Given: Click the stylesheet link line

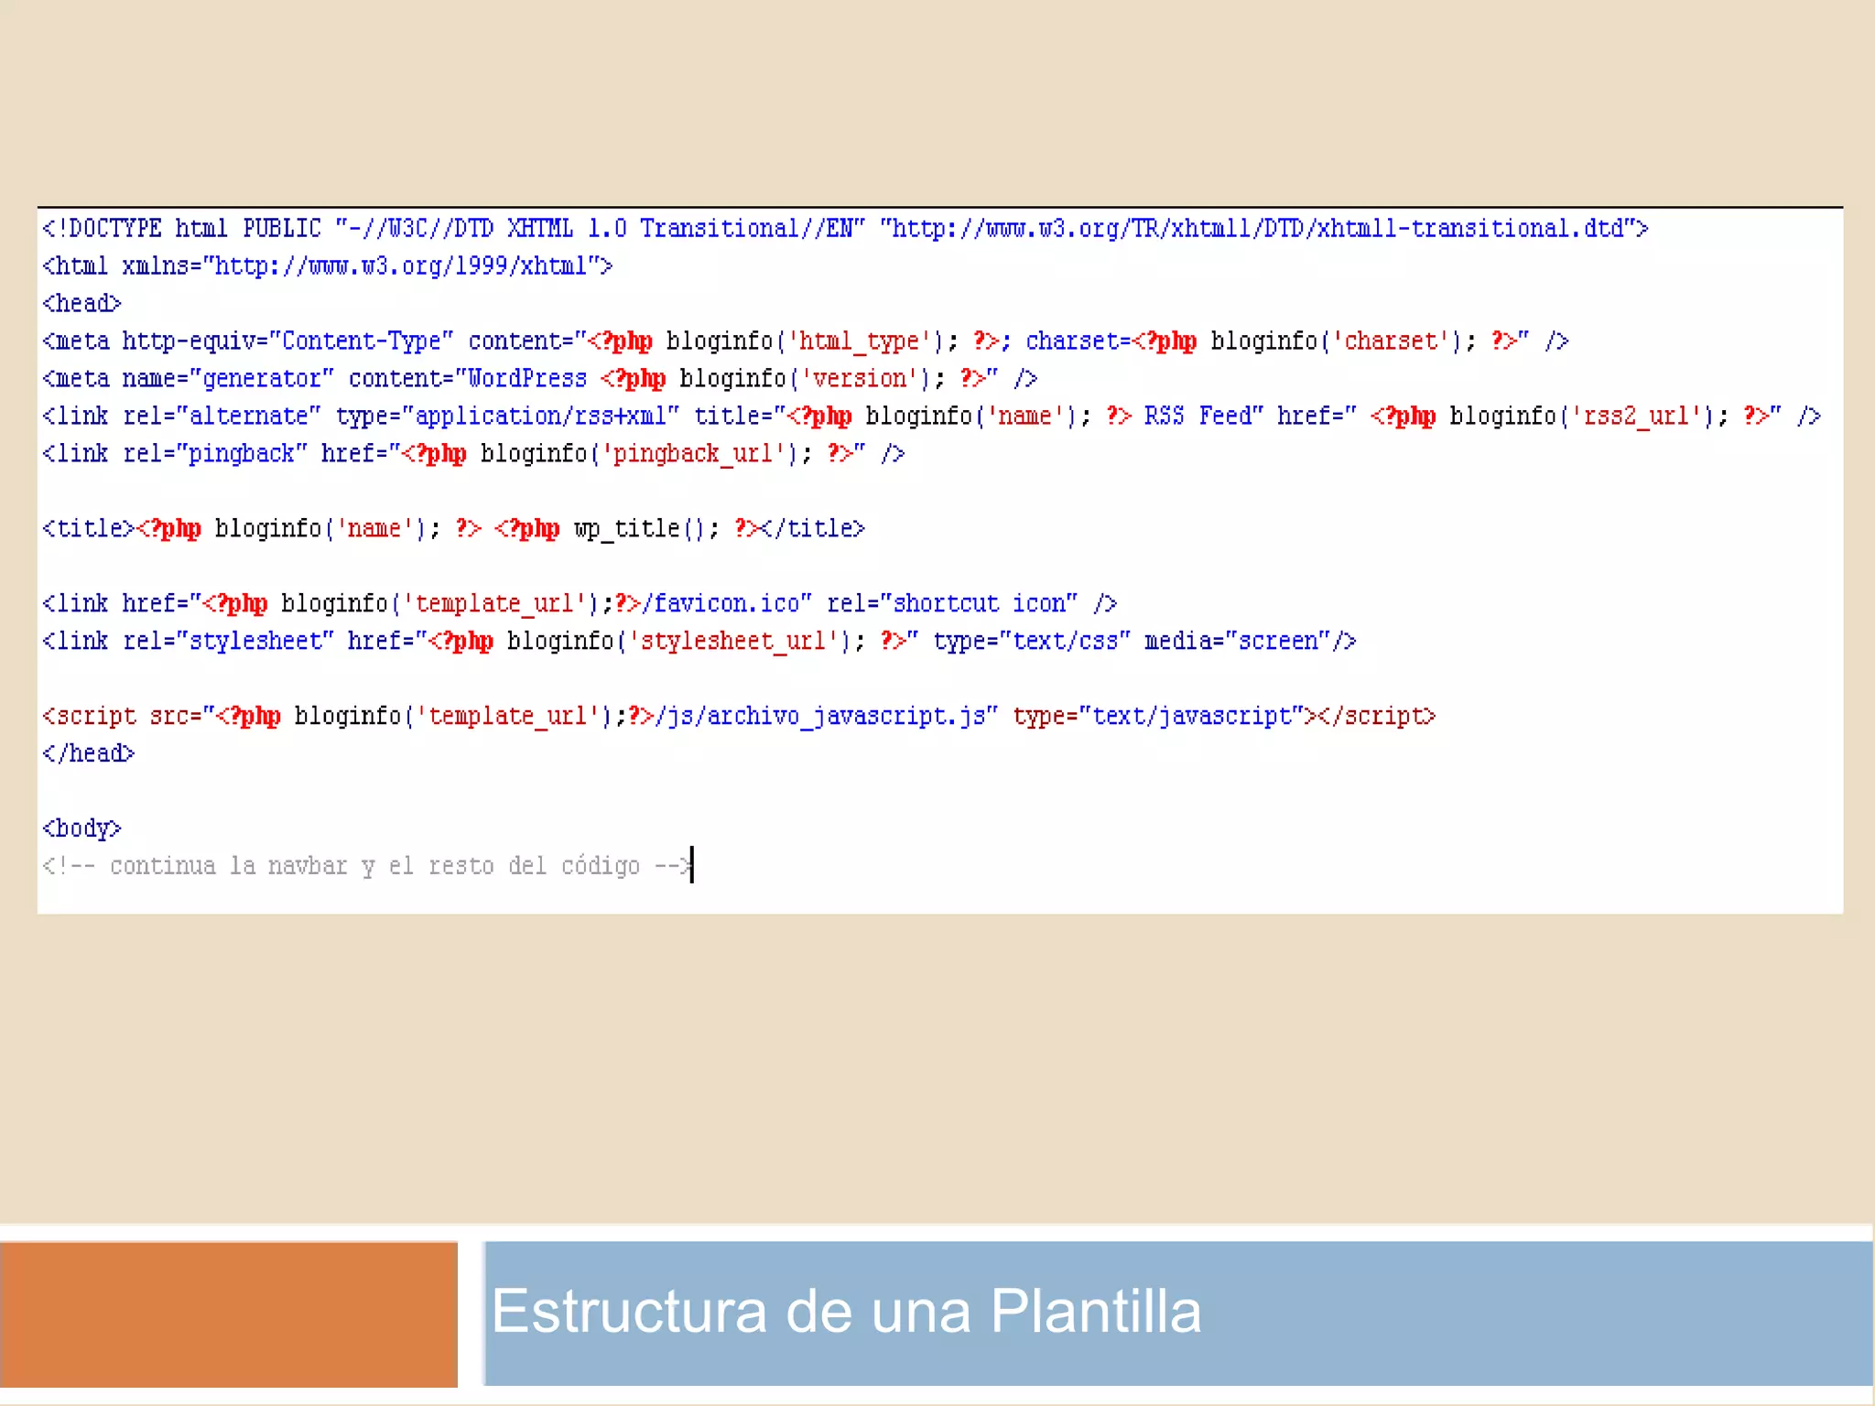Looking at the screenshot, I should (699, 641).
